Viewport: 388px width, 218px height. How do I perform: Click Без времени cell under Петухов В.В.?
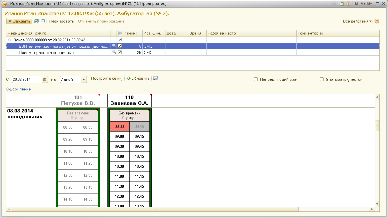[78, 115]
